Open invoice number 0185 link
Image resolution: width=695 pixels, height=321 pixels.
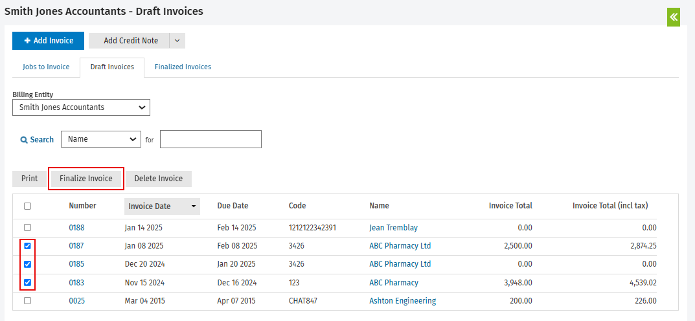tap(76, 264)
